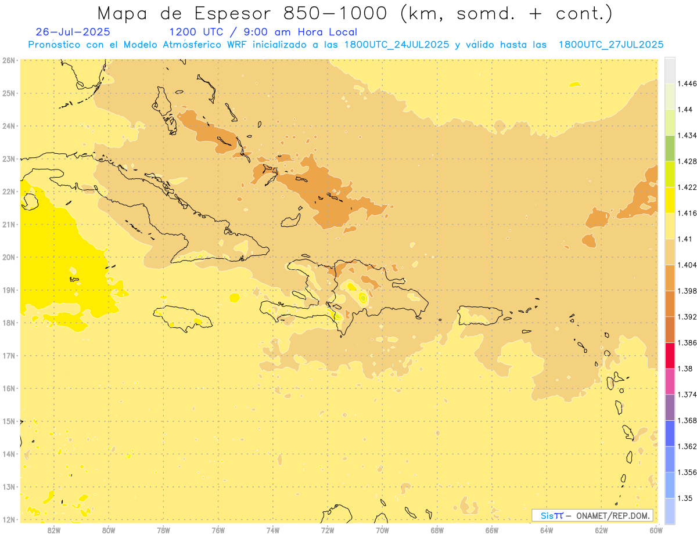This screenshot has height=538, width=697.
Task: Click the legend value "1.35"
Action: tap(685, 498)
